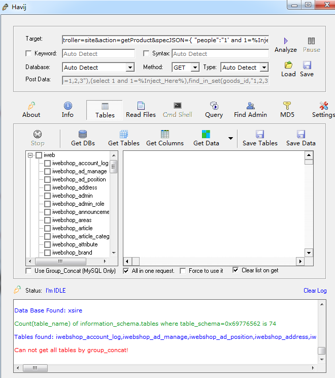This screenshot has height=378, width=335.
Task: Click the Save project icon
Action: click(307, 65)
